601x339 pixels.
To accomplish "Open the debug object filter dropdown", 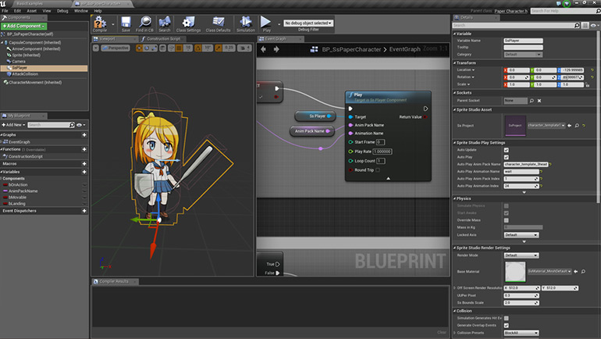I will click(x=308, y=23).
